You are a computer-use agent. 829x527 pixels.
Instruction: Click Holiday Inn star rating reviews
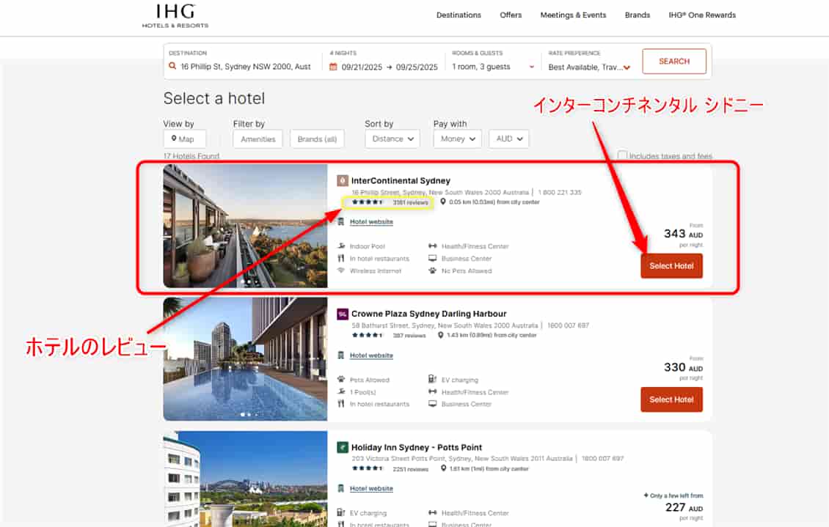[390, 468]
